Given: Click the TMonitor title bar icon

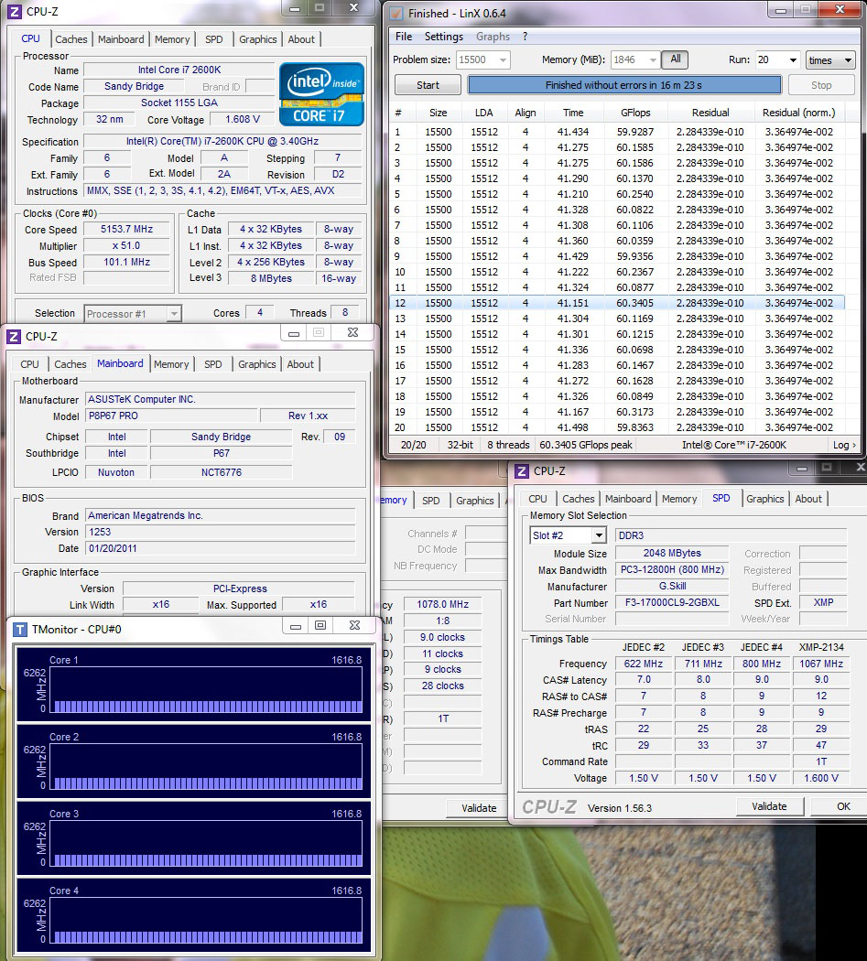Looking at the screenshot, I should 20,629.
